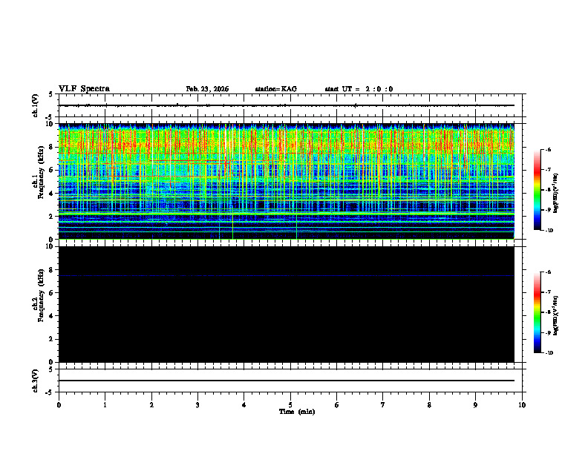Click time axis tick label "8"
Screen dimensions: 588x454
pos(429,405)
